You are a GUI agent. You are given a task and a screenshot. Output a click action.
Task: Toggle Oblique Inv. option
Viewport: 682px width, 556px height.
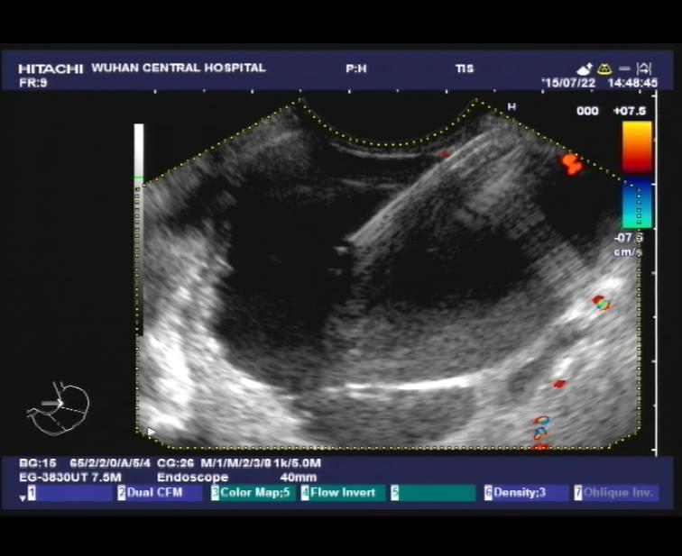tap(616, 493)
